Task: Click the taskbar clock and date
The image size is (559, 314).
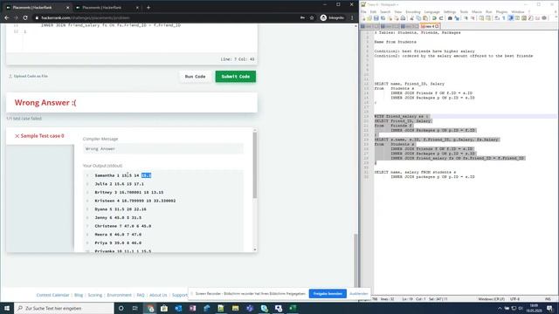Action: [x=534, y=308]
